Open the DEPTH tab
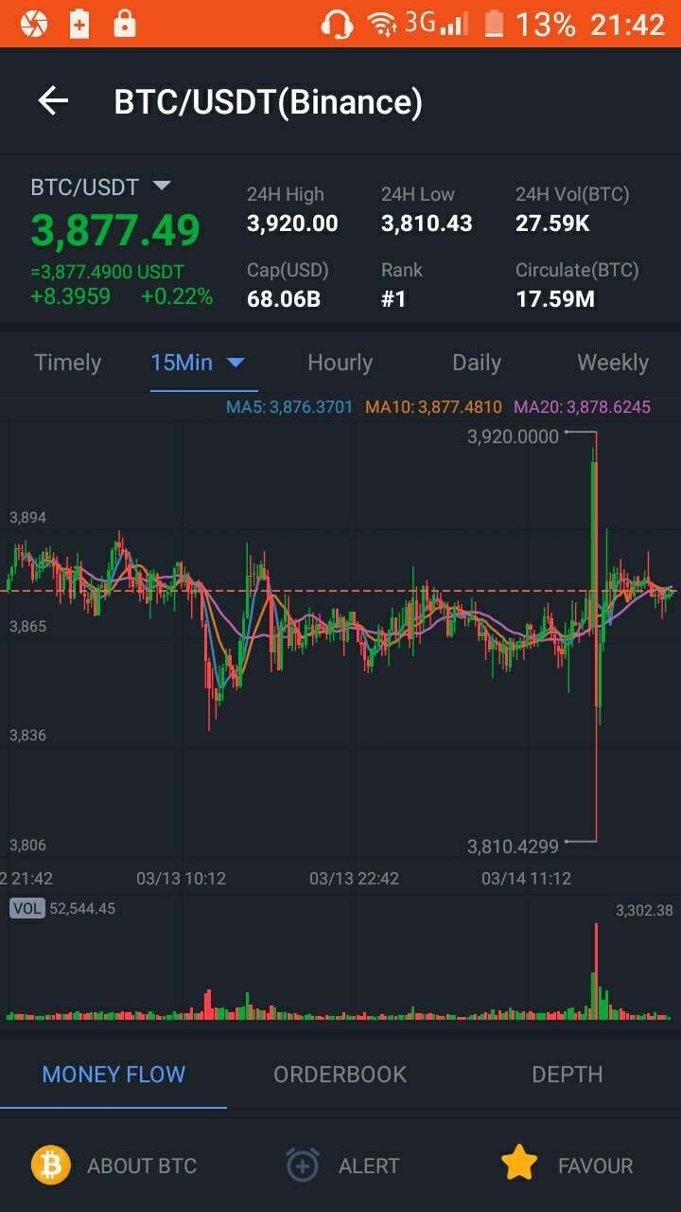This screenshot has height=1212, width=681. point(567,1074)
